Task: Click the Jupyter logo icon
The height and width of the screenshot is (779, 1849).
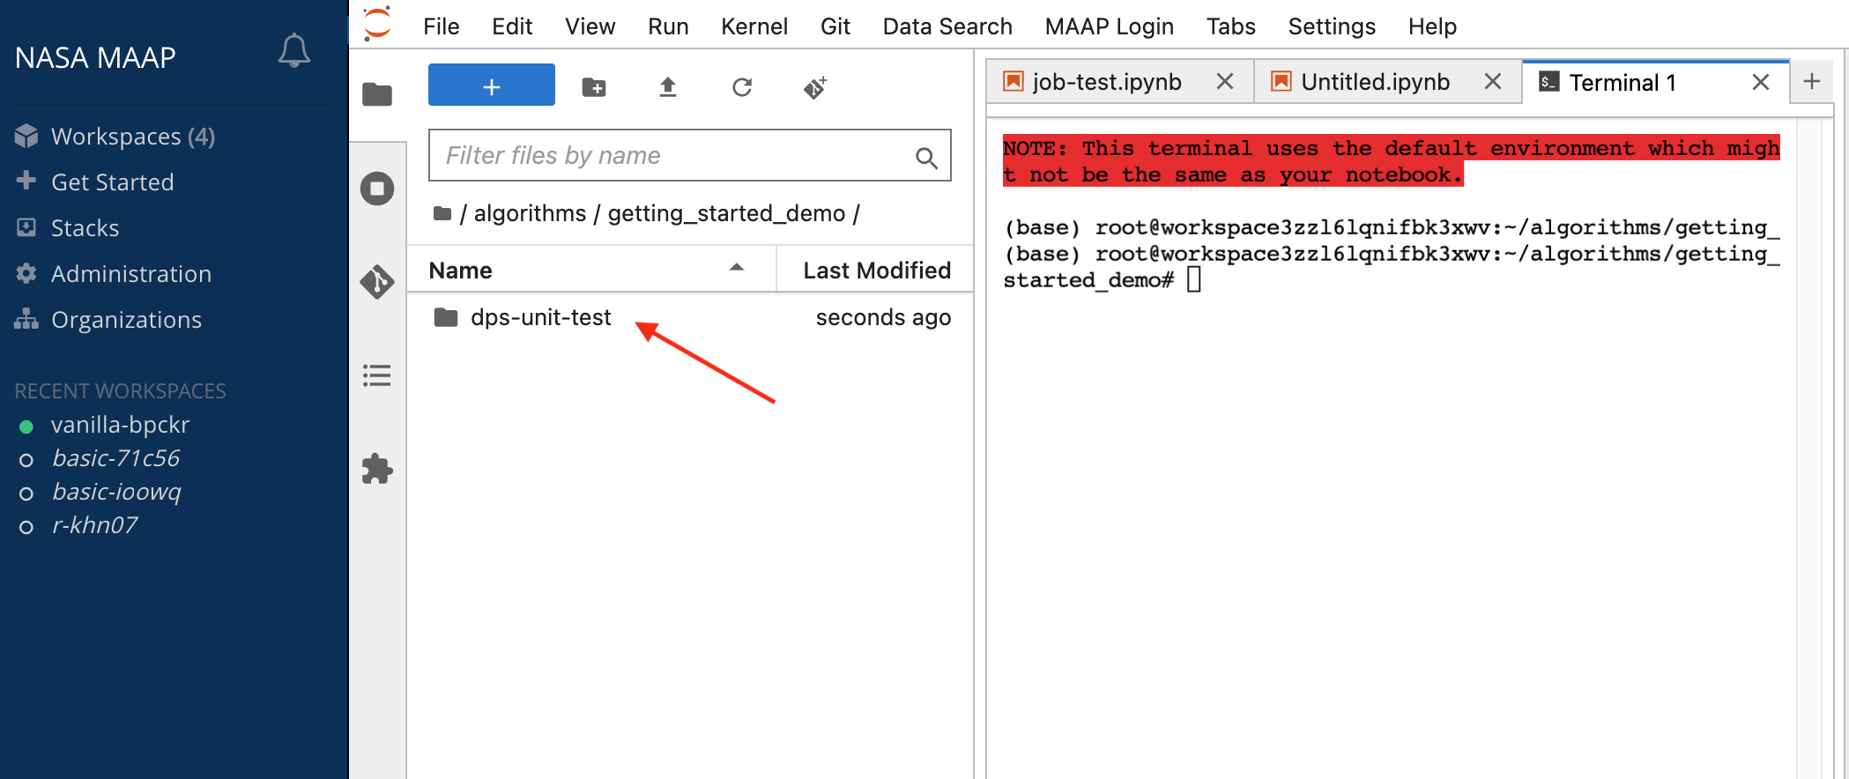Action: coord(377,23)
